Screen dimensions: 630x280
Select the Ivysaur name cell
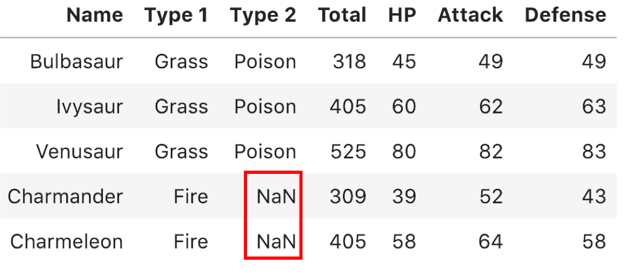[x=89, y=107]
